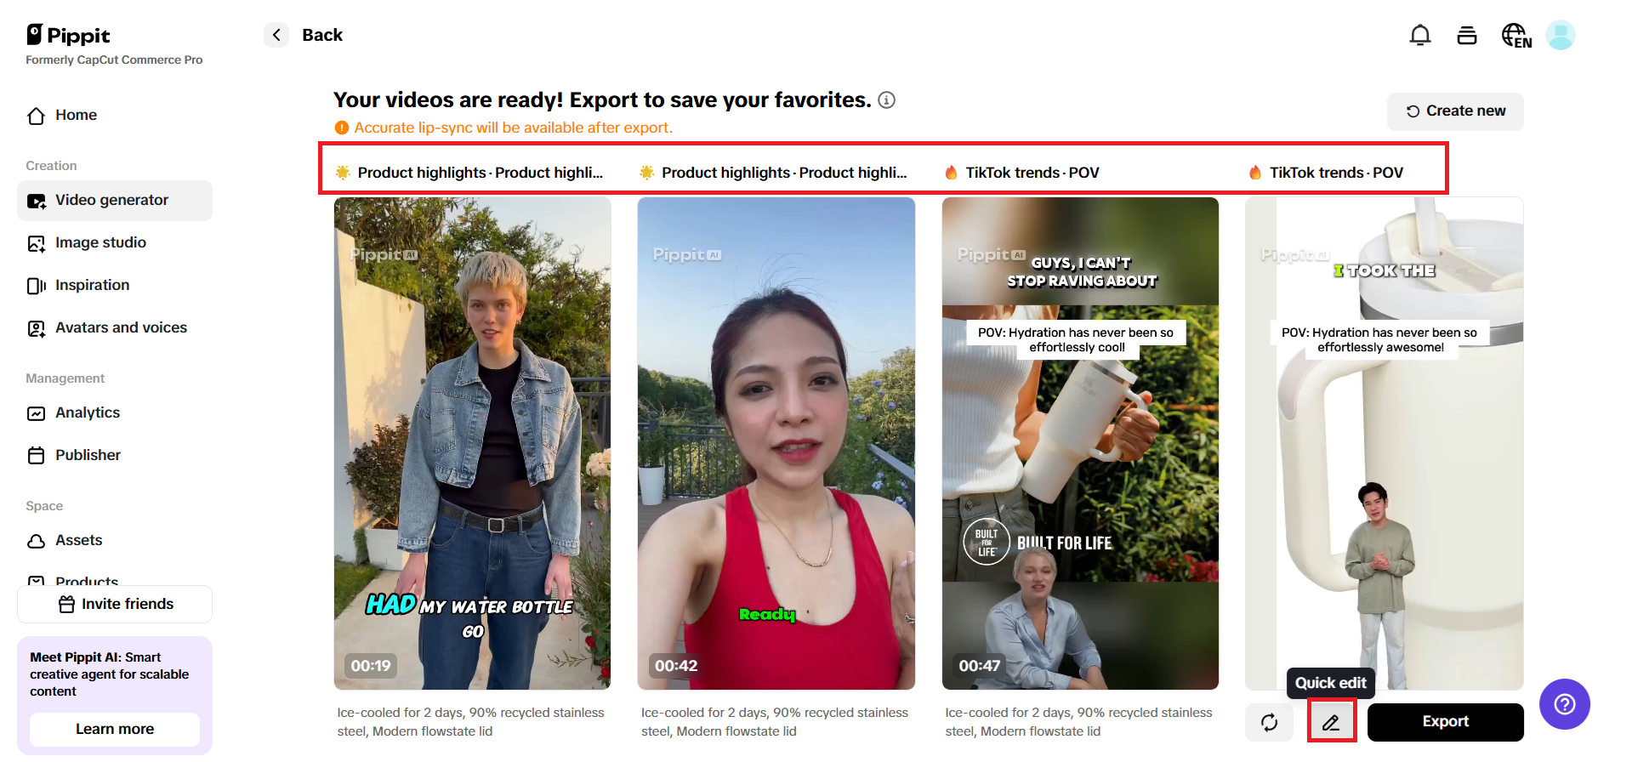
Task: Select the 00:19 denim jacket video thumbnail
Action: [x=472, y=442]
